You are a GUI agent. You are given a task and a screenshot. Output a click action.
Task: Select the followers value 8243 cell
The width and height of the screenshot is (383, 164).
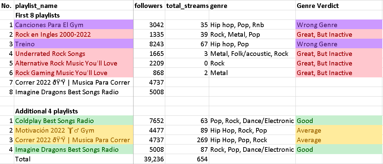click(x=149, y=44)
